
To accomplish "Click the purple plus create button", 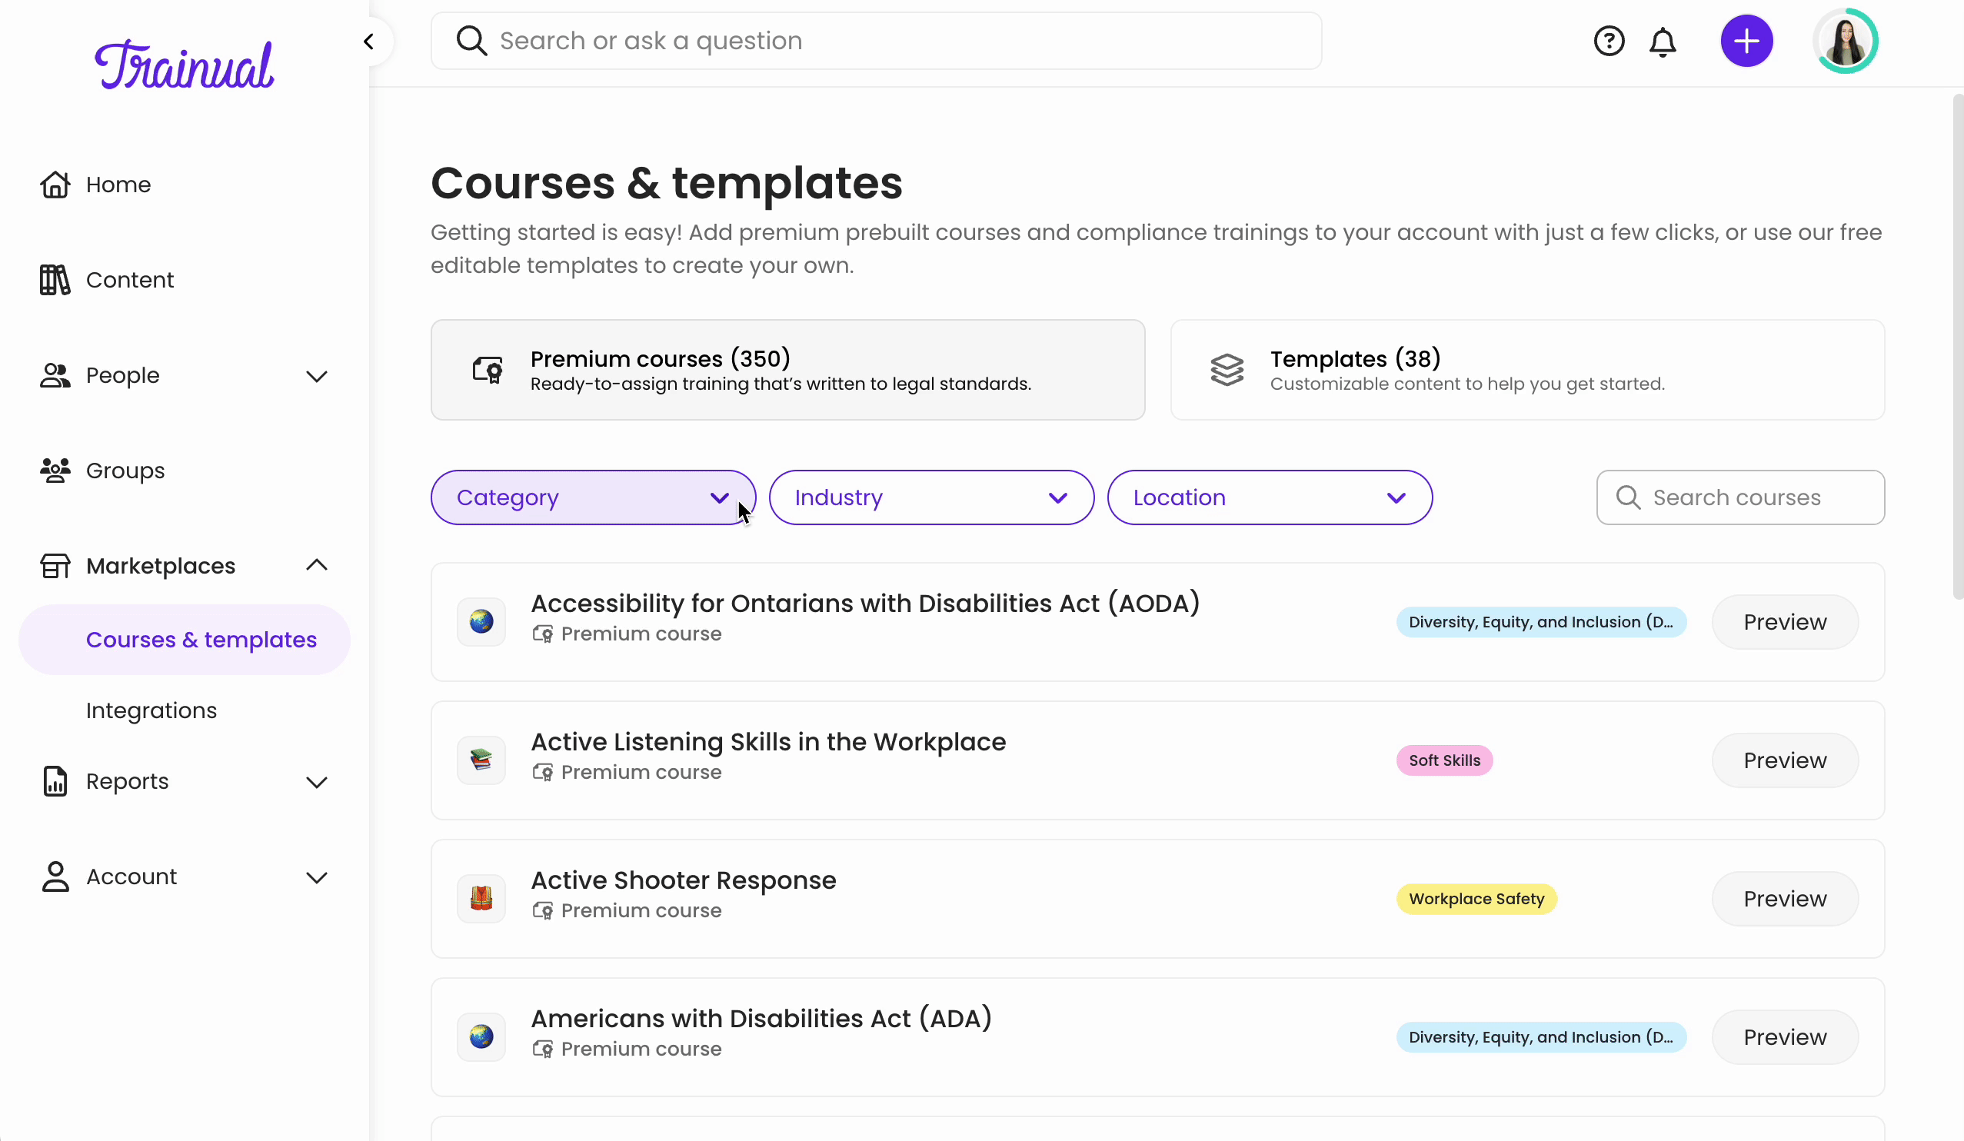I will tap(1746, 42).
